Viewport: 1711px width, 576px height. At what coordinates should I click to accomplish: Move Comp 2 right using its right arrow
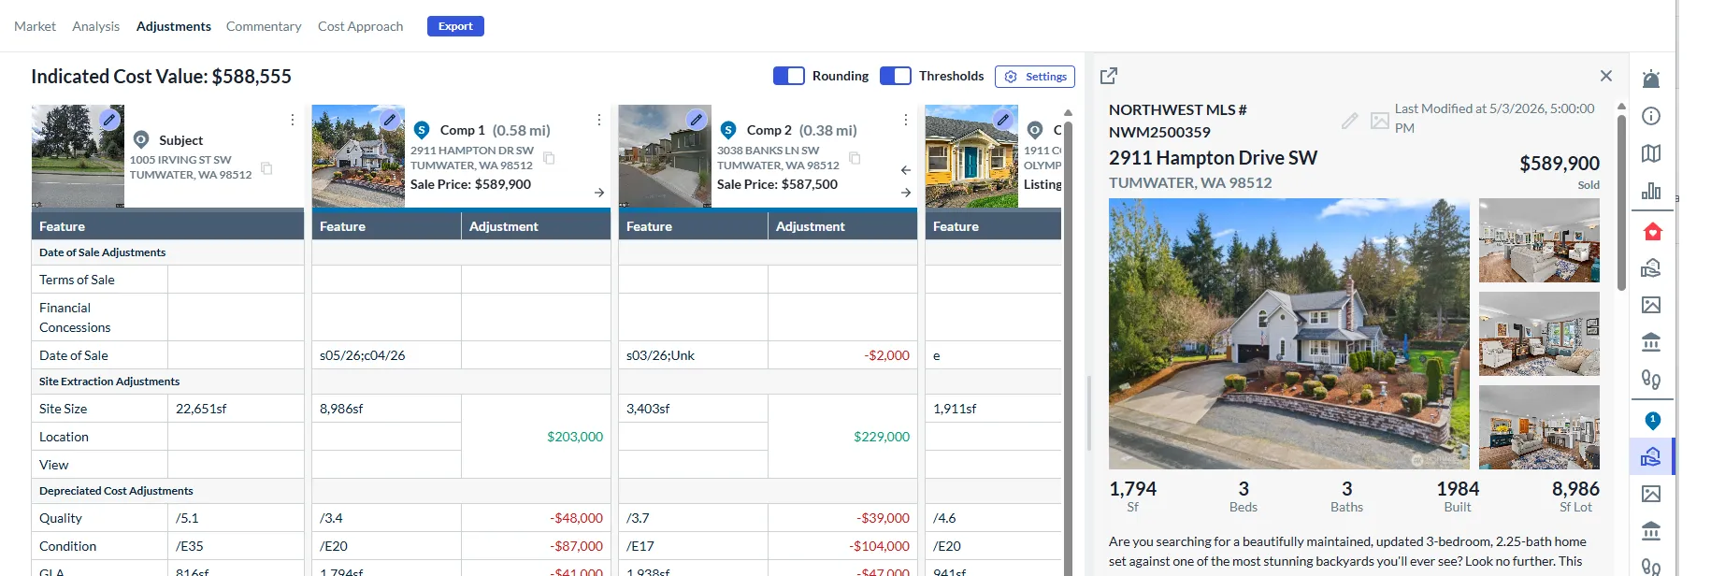point(906,193)
